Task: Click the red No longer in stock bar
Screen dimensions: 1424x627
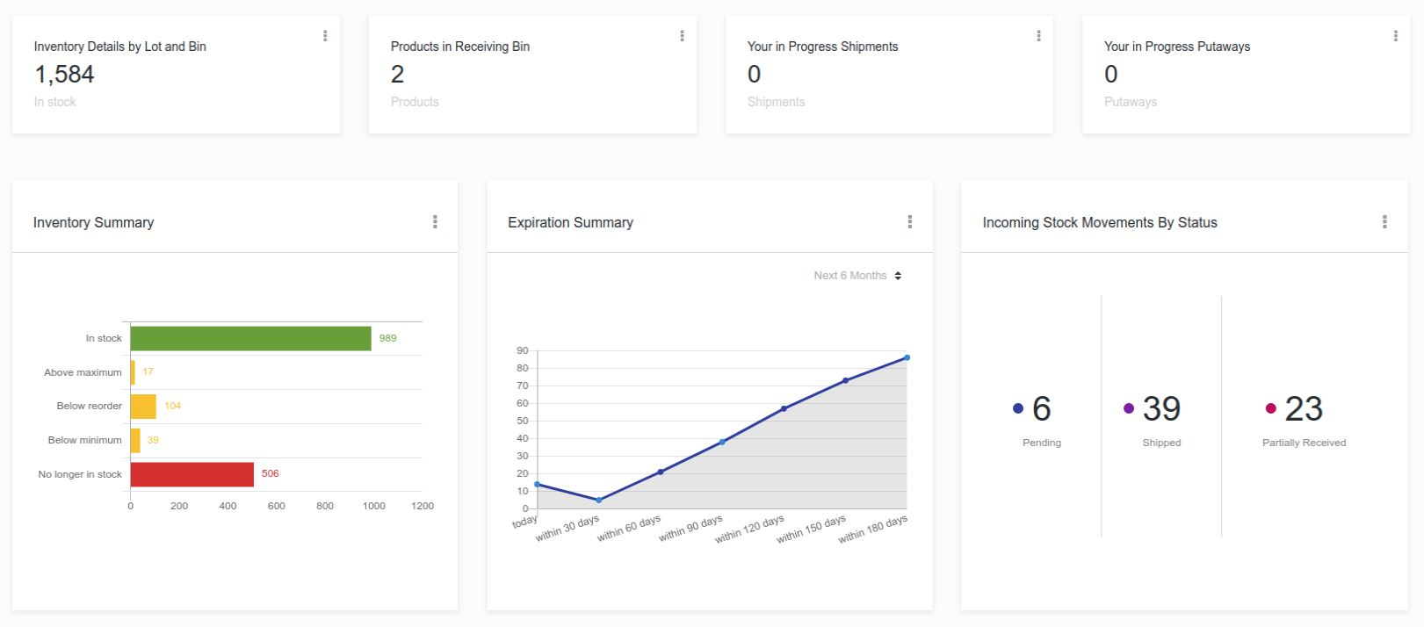Action: pyautogui.click(x=192, y=474)
